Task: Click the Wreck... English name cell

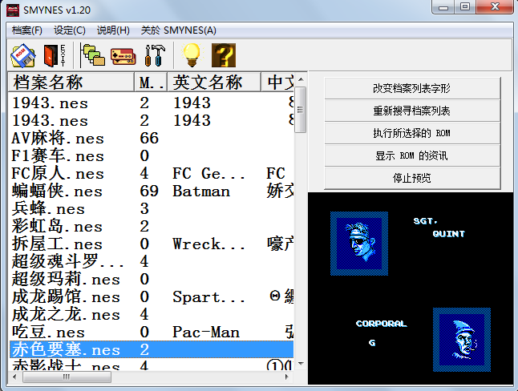Action: click(208, 244)
